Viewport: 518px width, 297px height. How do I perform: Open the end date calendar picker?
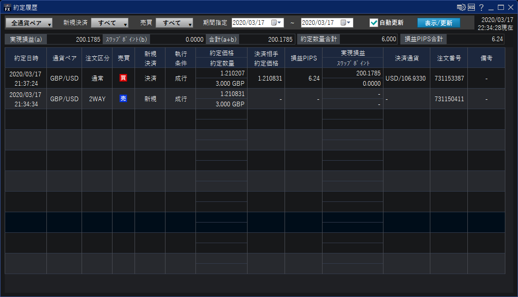click(x=345, y=22)
